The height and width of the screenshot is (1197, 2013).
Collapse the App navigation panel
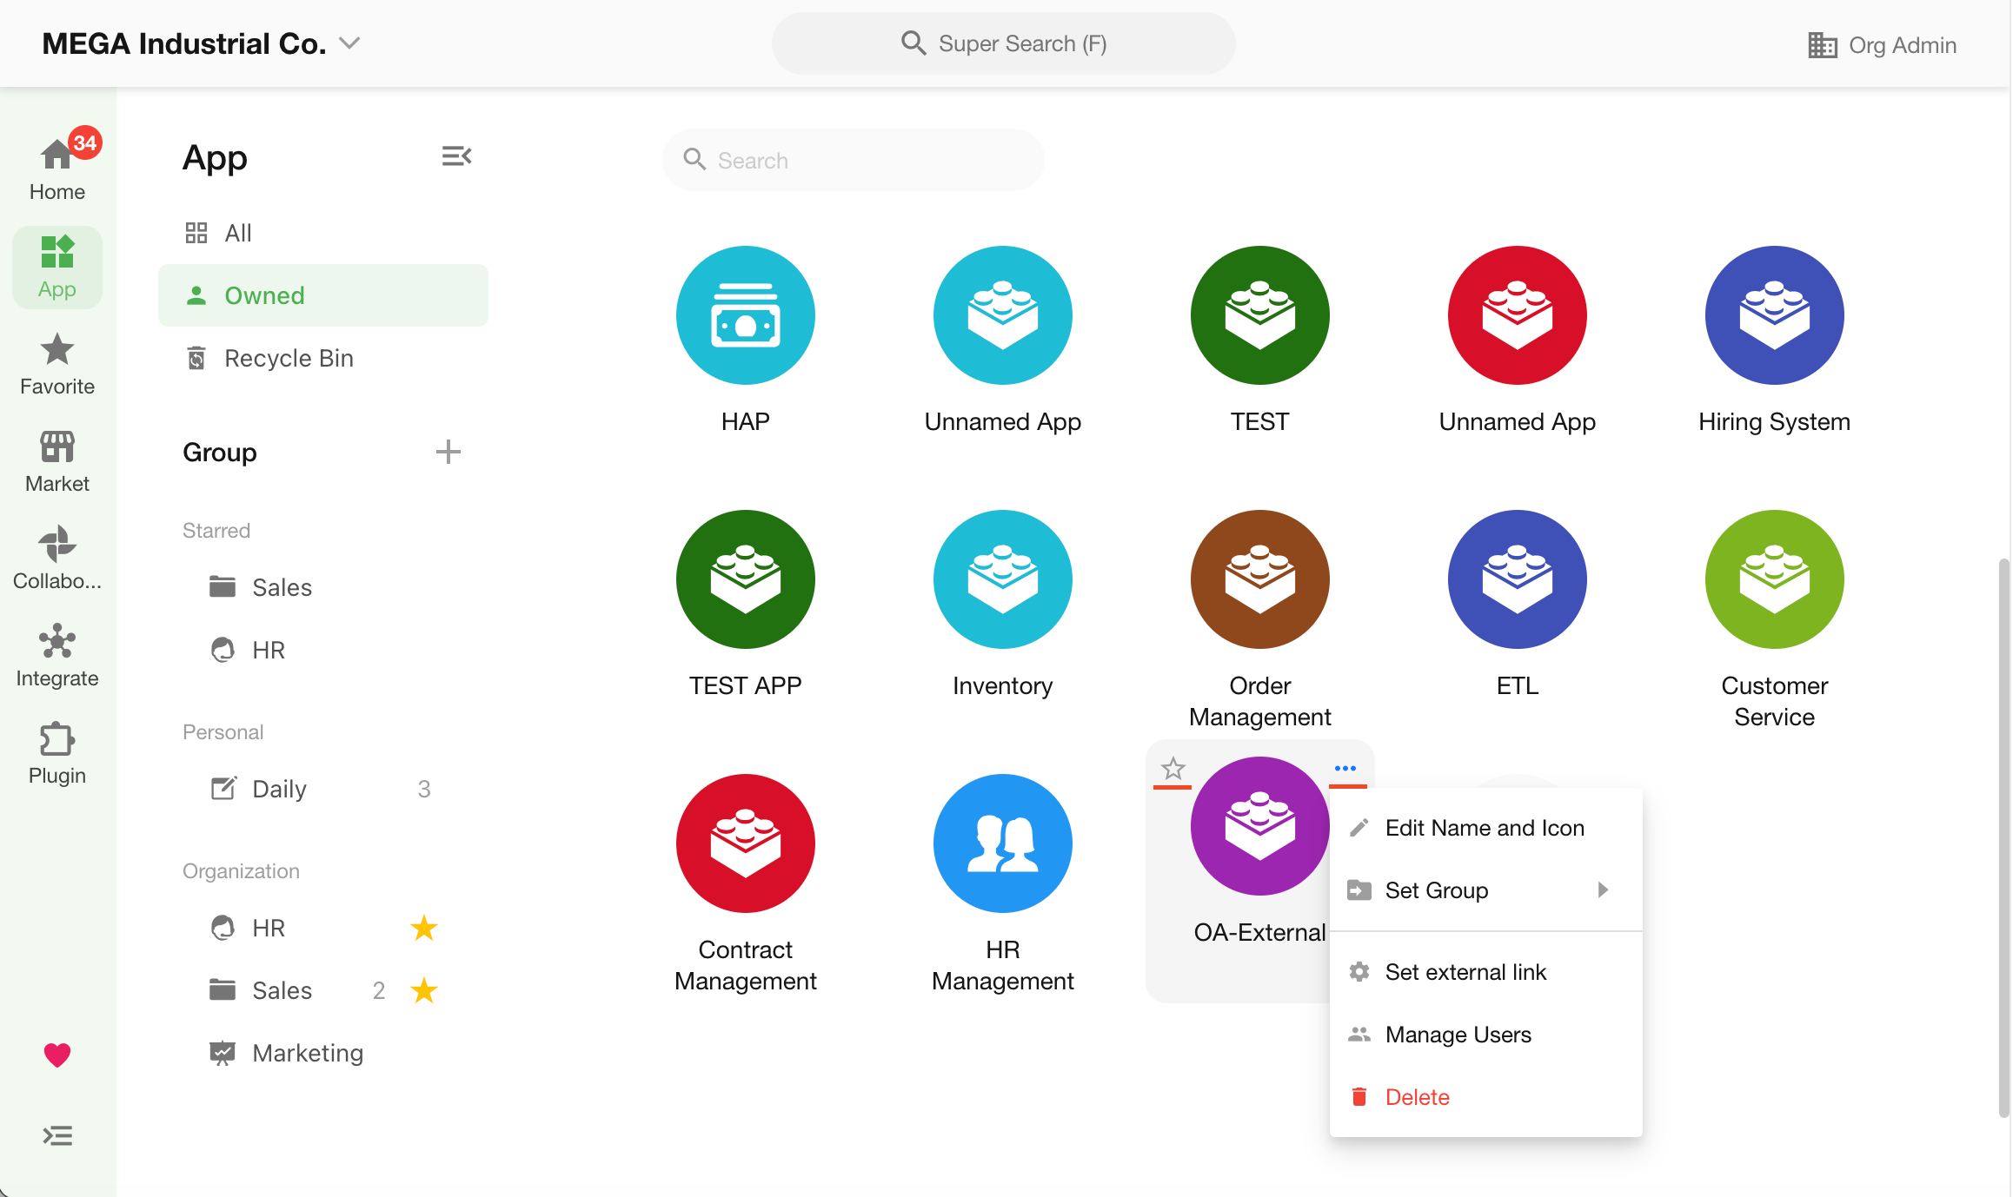456,156
